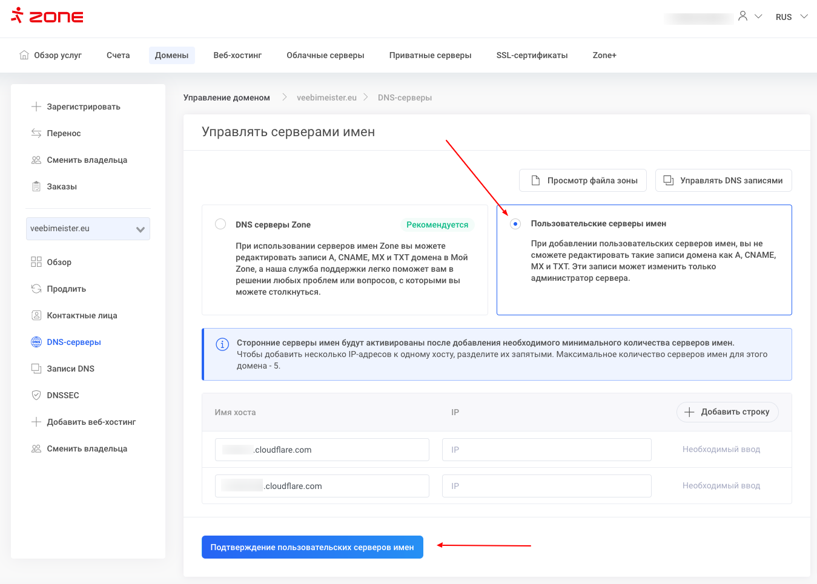Click the Продлить refresh icon
The height and width of the screenshot is (584, 817).
click(36, 289)
